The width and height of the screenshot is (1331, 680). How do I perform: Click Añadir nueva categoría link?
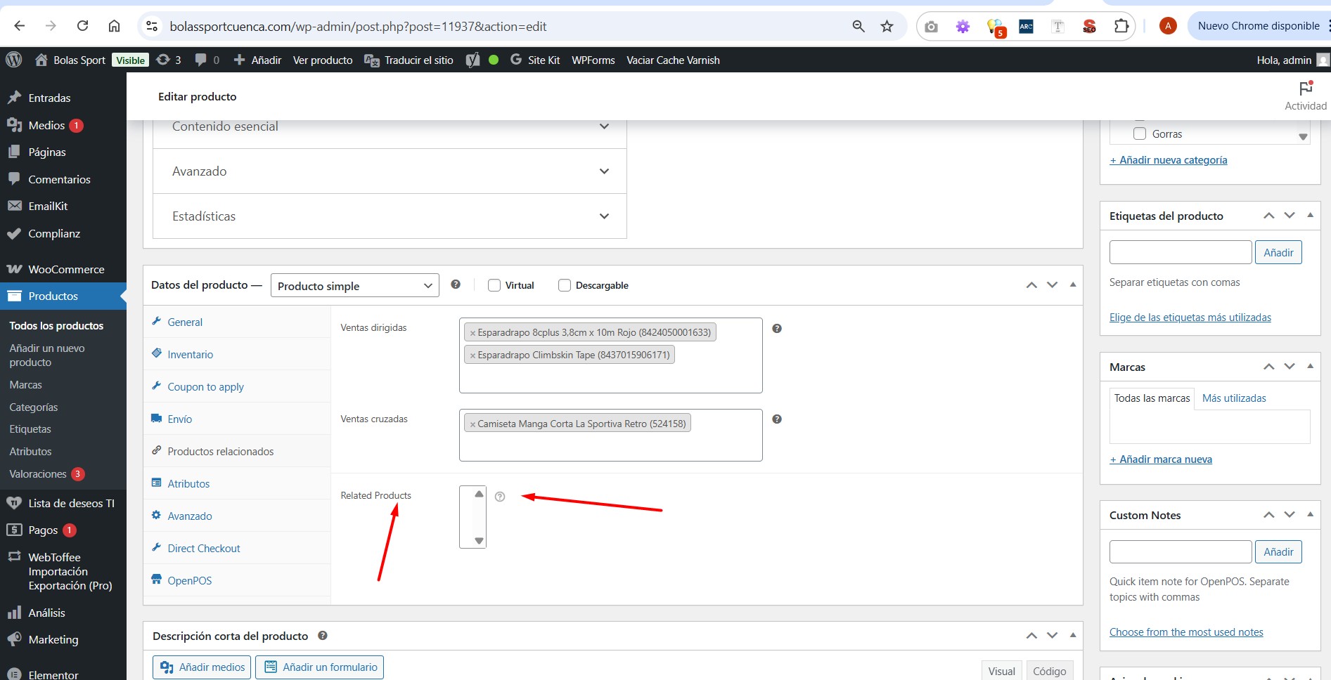(x=1169, y=159)
